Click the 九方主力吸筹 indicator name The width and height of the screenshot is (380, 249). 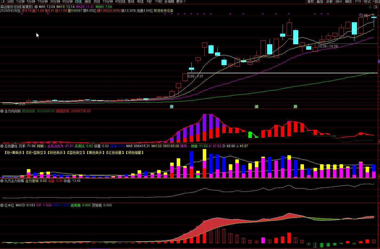tap(14, 181)
